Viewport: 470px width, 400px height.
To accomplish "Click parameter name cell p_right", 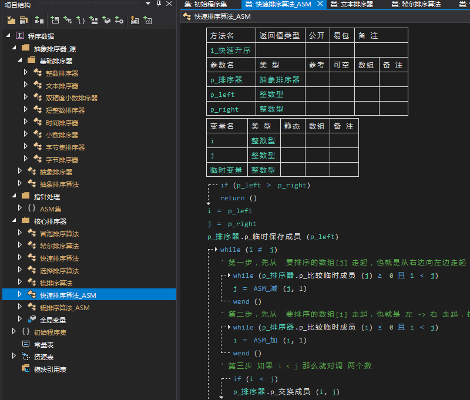I will [231, 109].
